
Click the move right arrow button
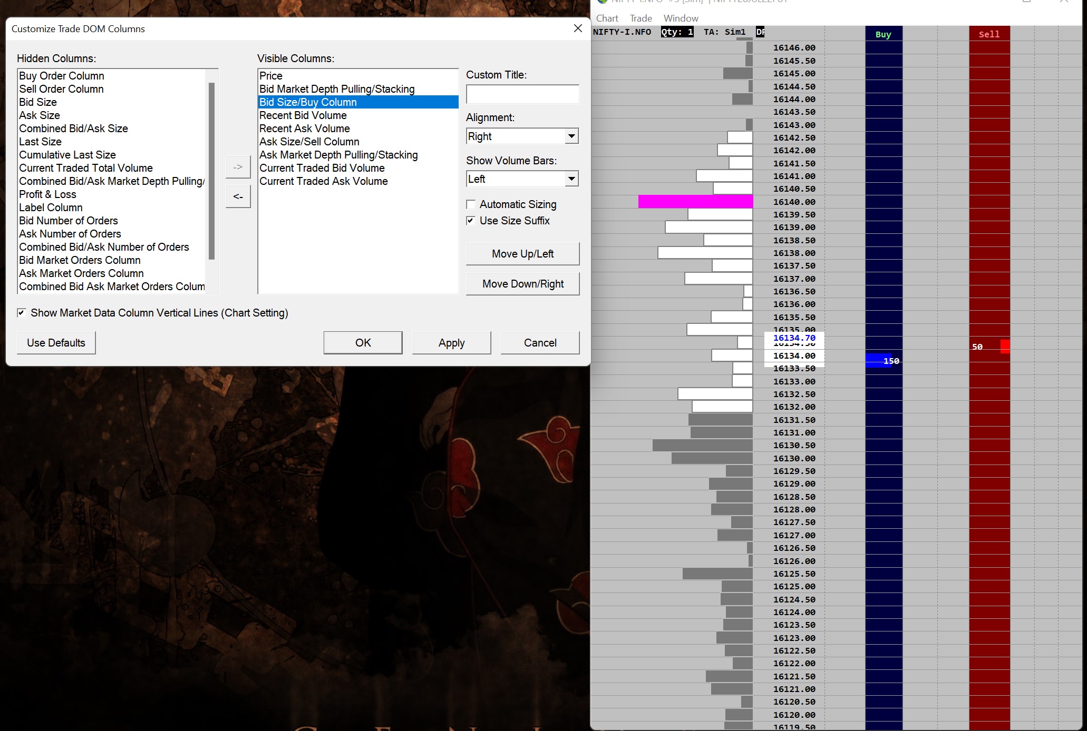coord(238,167)
